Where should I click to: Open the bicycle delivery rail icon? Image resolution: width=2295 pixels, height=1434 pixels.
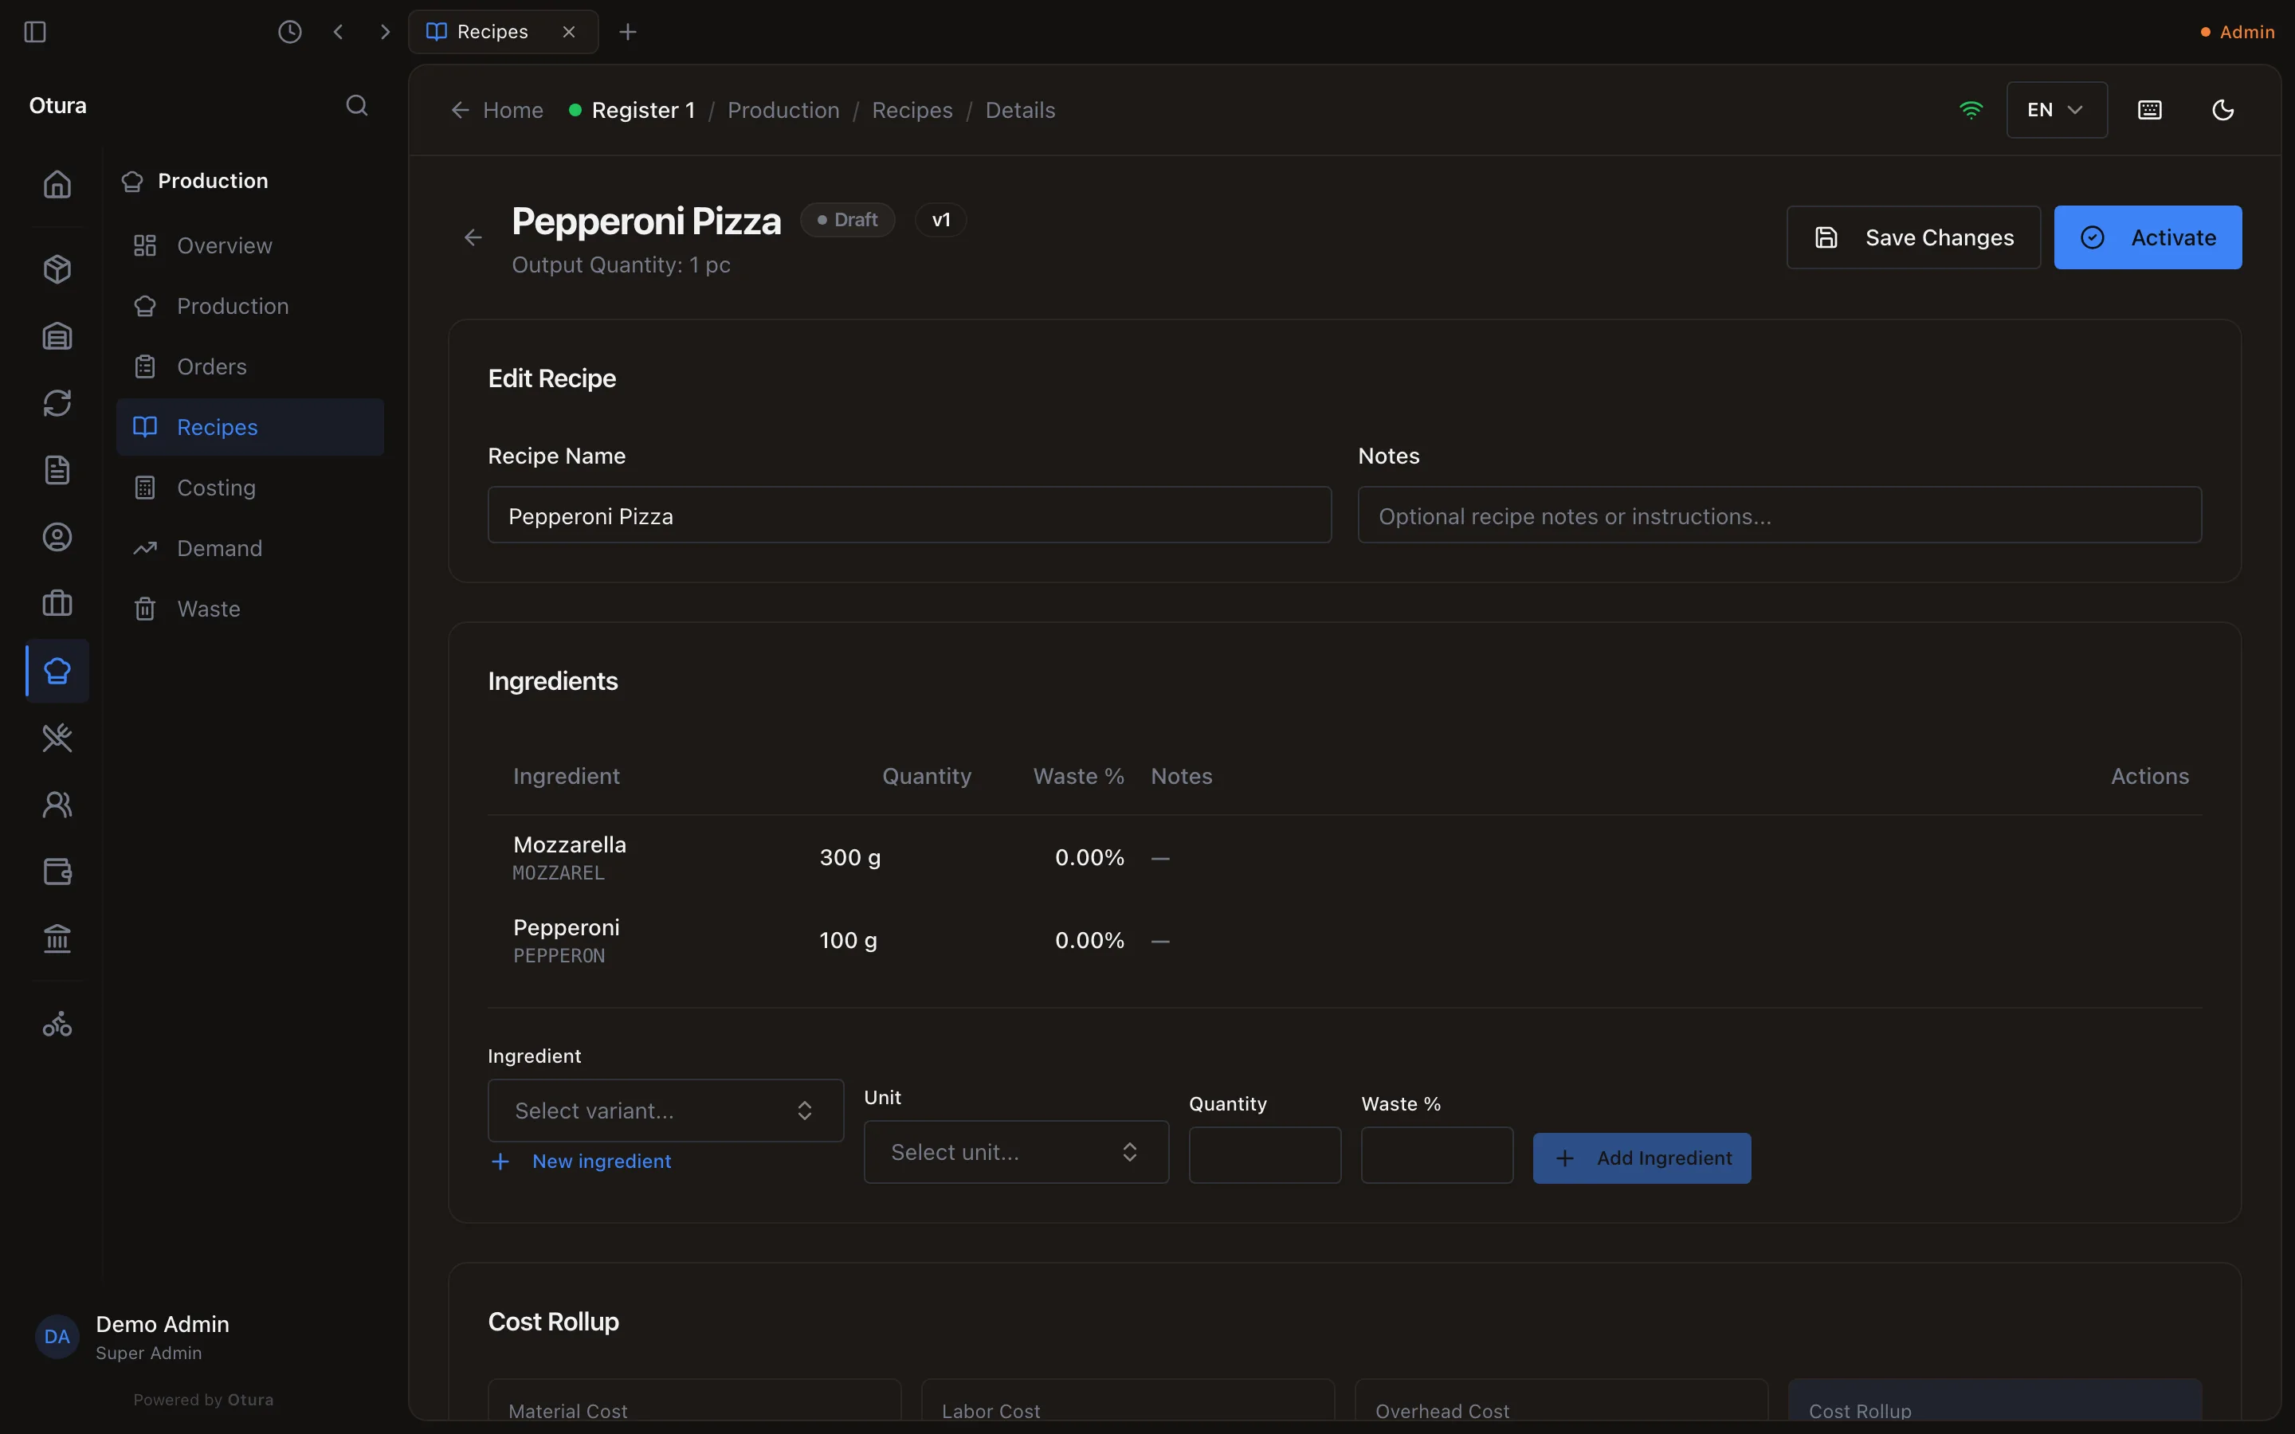[57, 1025]
